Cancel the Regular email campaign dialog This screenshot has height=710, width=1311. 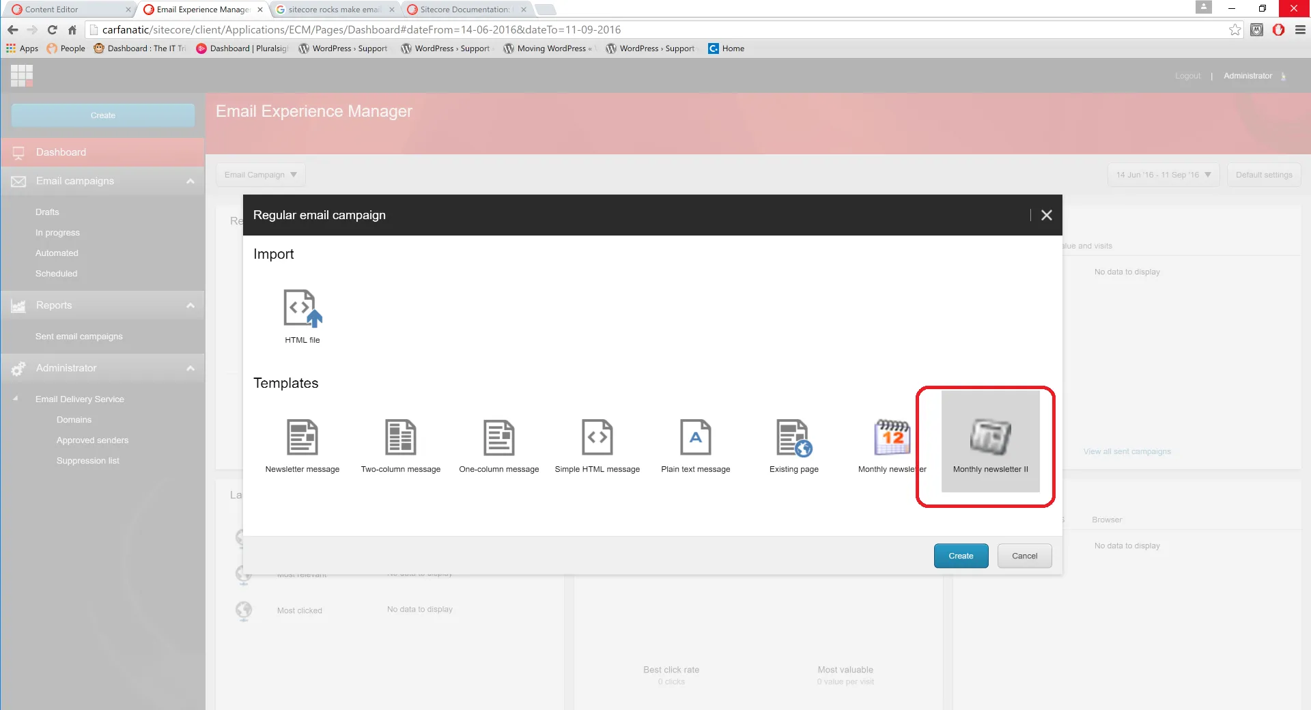click(x=1024, y=556)
